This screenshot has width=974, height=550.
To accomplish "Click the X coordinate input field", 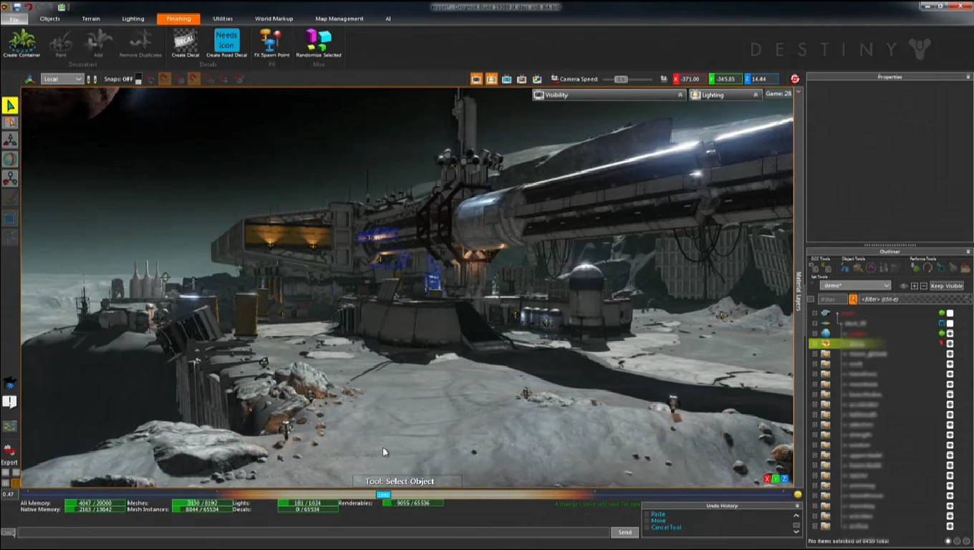I will [x=692, y=79].
